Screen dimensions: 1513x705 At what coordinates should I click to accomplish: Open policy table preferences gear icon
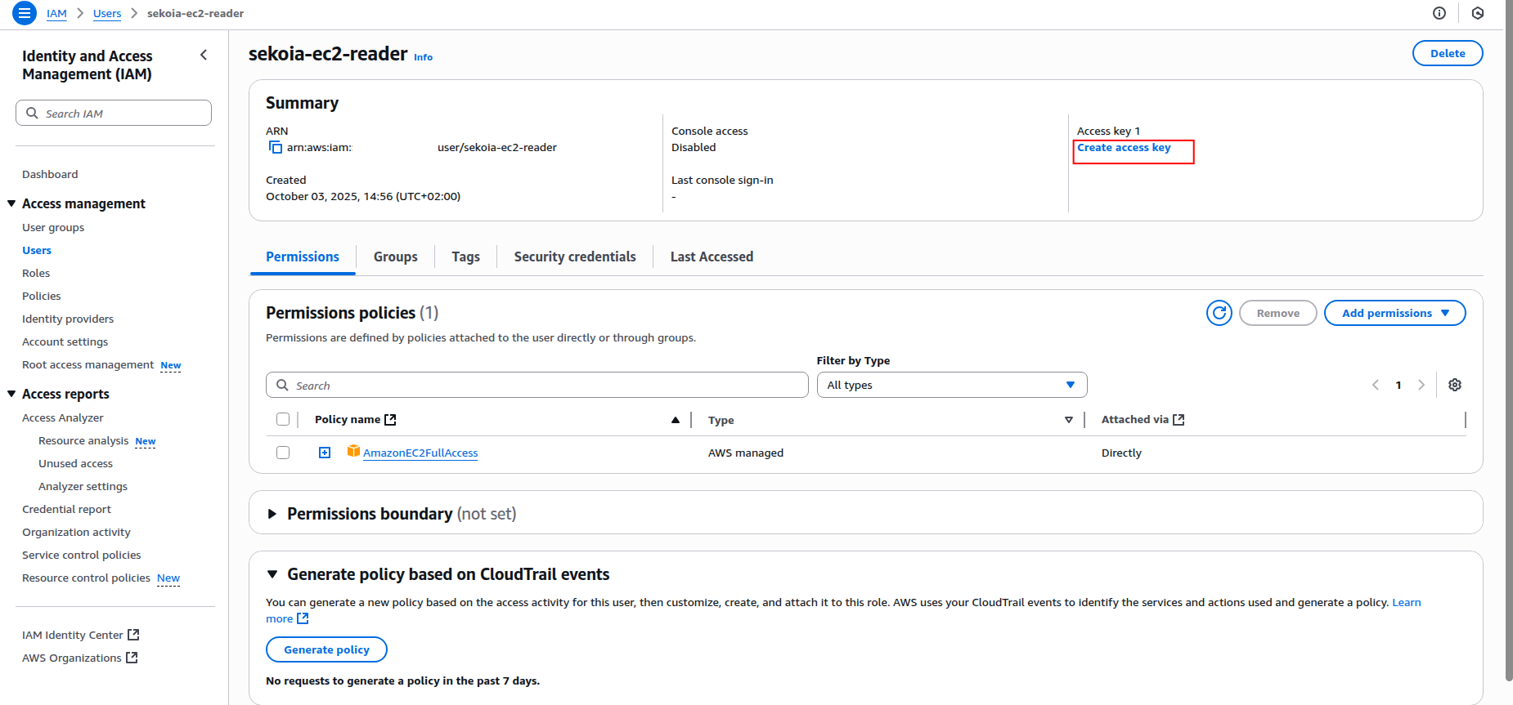[x=1454, y=385]
